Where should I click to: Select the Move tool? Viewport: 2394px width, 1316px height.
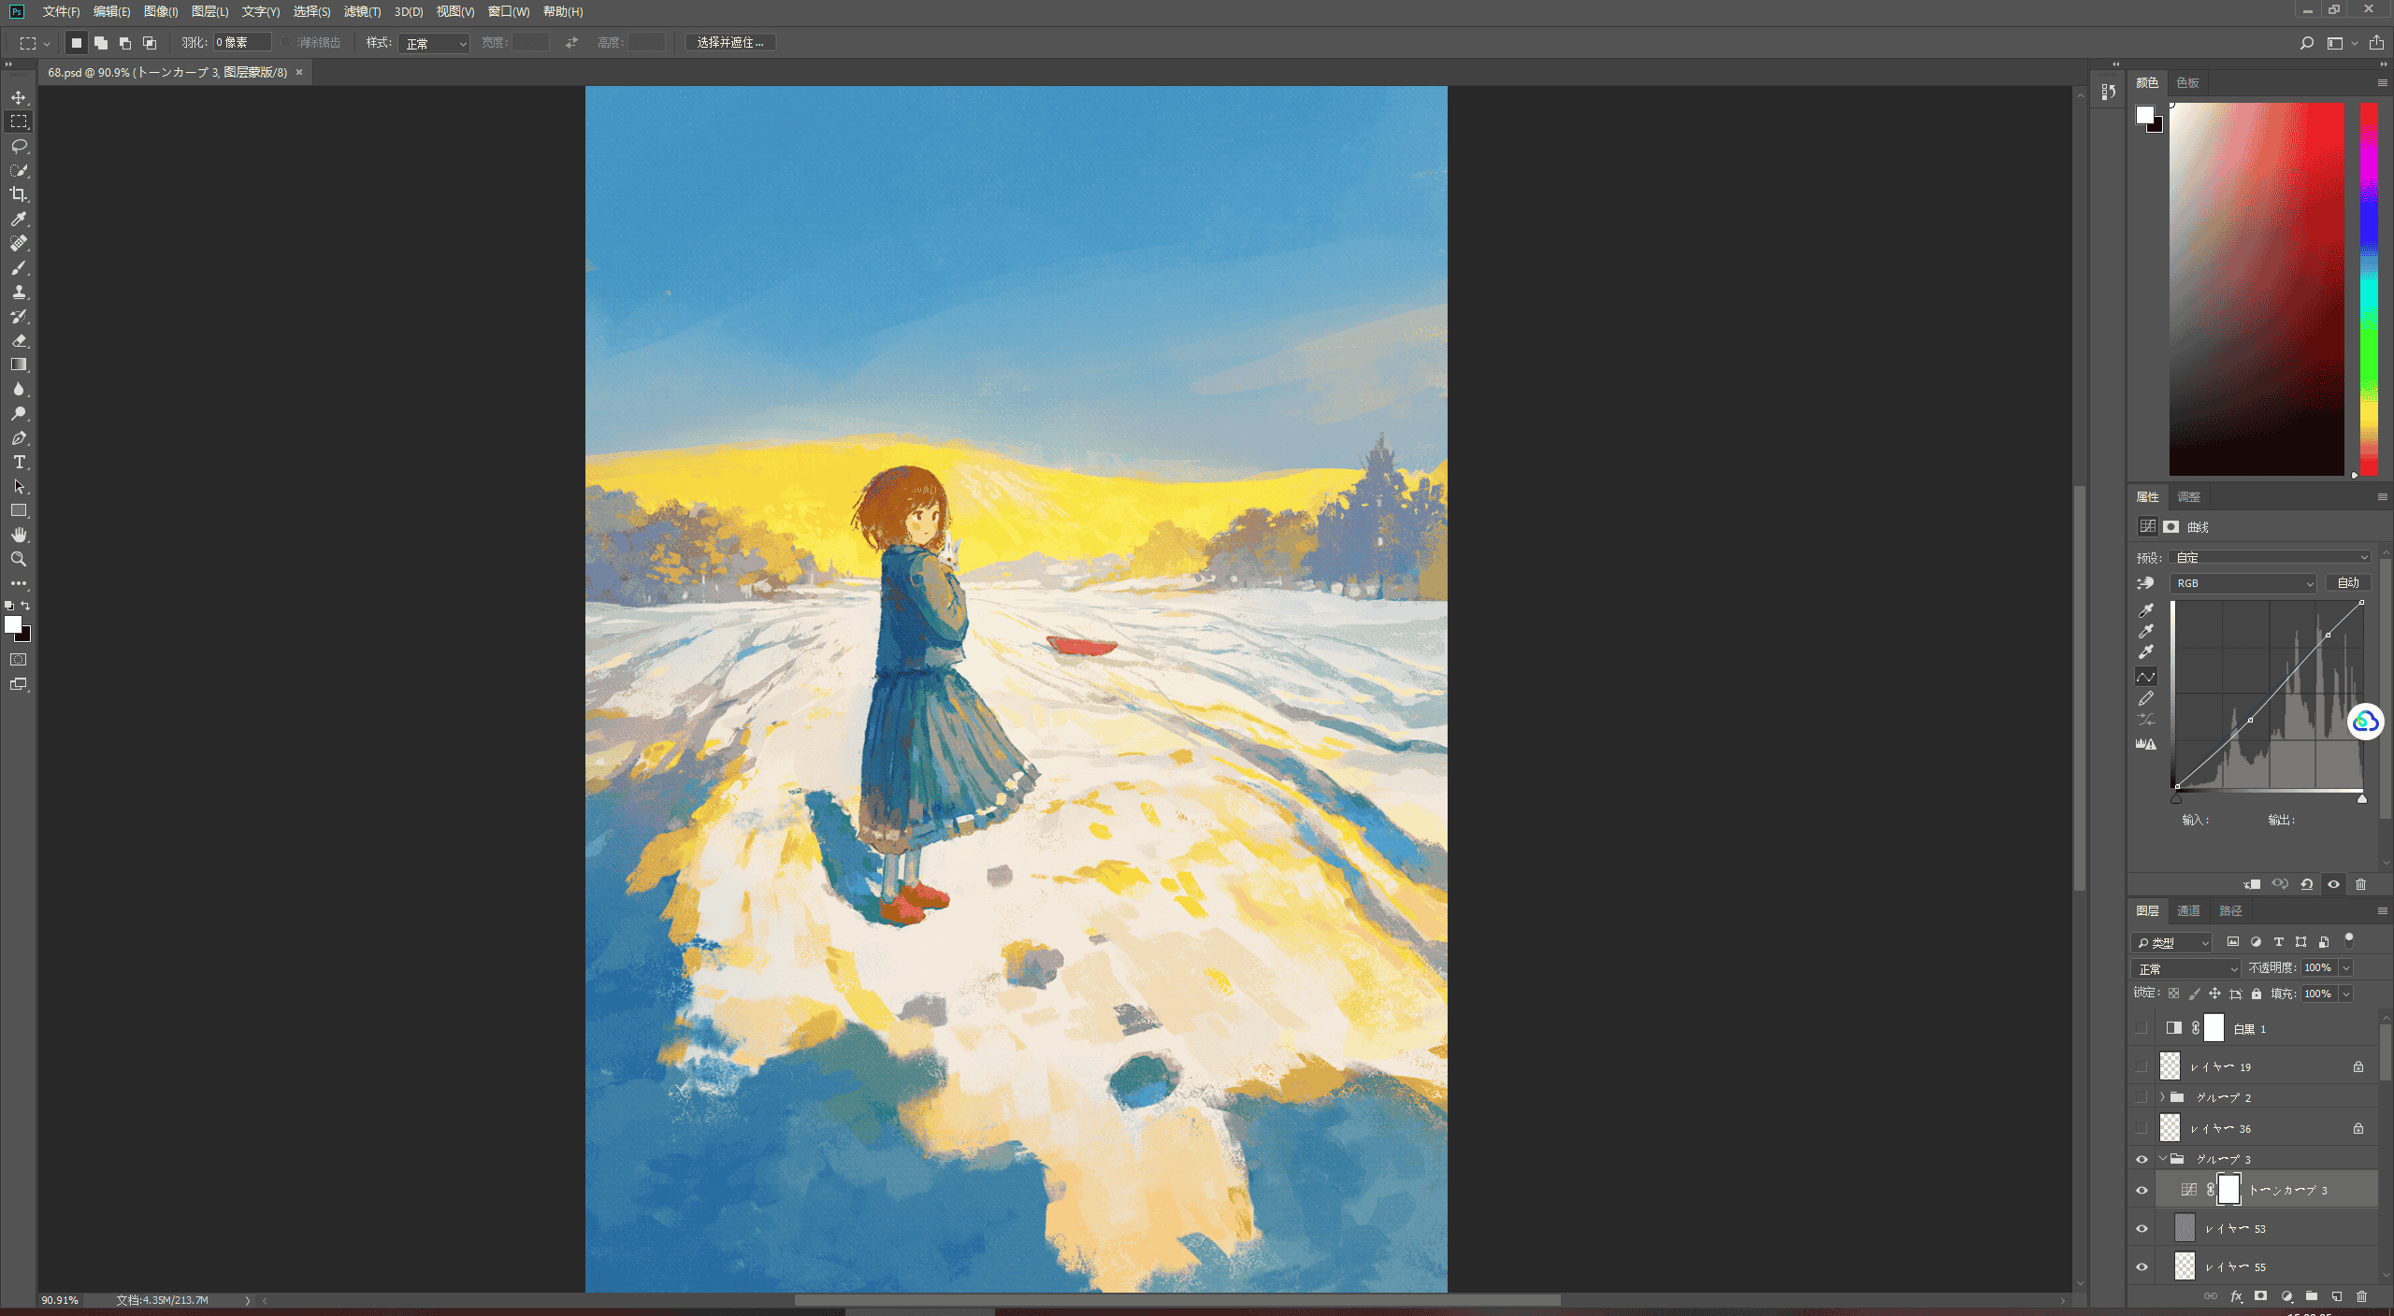point(19,97)
